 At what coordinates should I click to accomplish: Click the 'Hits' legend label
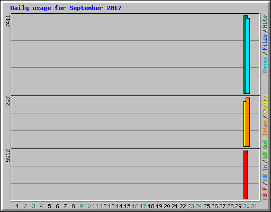265,22
